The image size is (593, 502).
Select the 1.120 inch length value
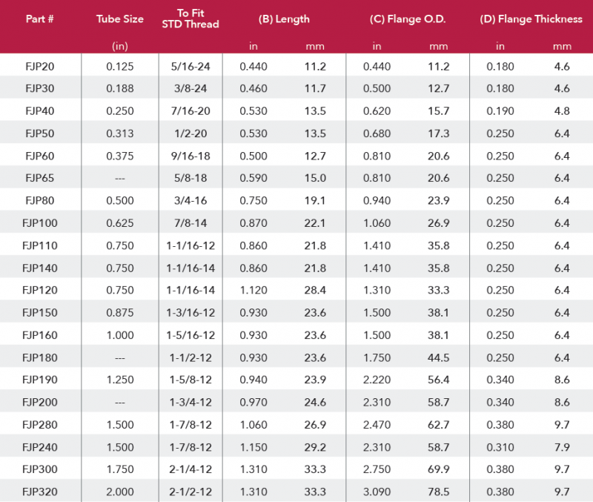click(x=254, y=290)
